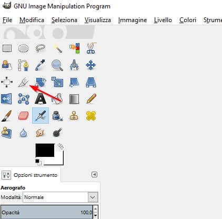Select the Color Picker eyedropper tool
Screen dimensions: 222x219
40,65
